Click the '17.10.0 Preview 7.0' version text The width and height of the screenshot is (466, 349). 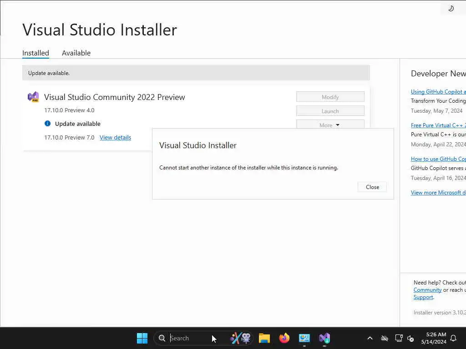pyautogui.click(x=69, y=137)
